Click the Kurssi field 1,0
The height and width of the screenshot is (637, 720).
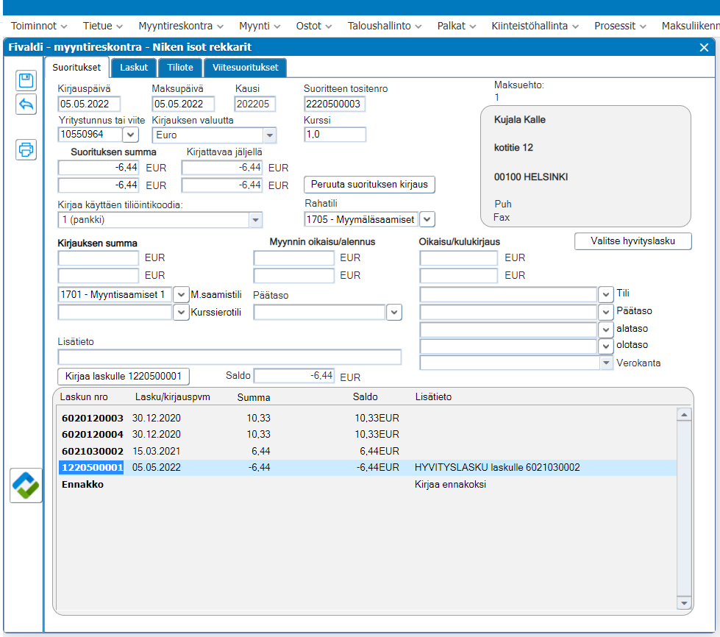335,135
